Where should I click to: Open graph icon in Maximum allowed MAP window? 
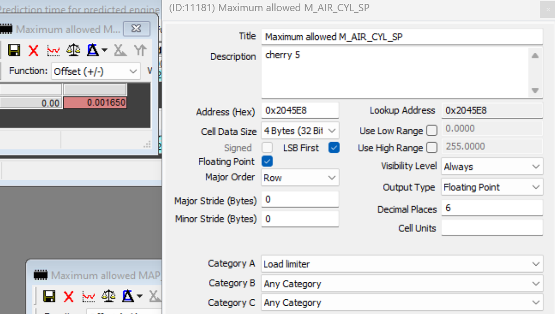coord(89,296)
